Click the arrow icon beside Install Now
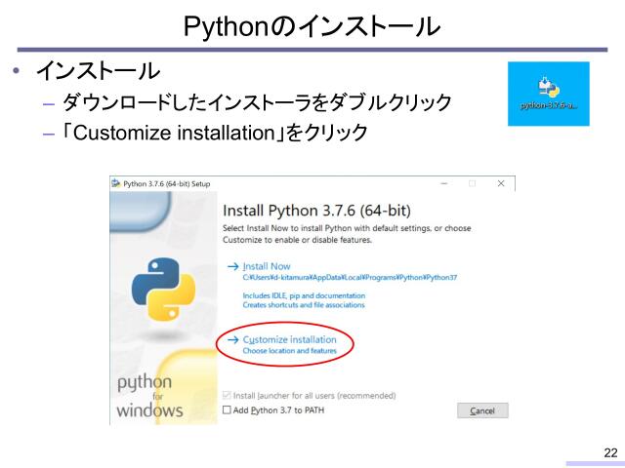 (x=231, y=266)
